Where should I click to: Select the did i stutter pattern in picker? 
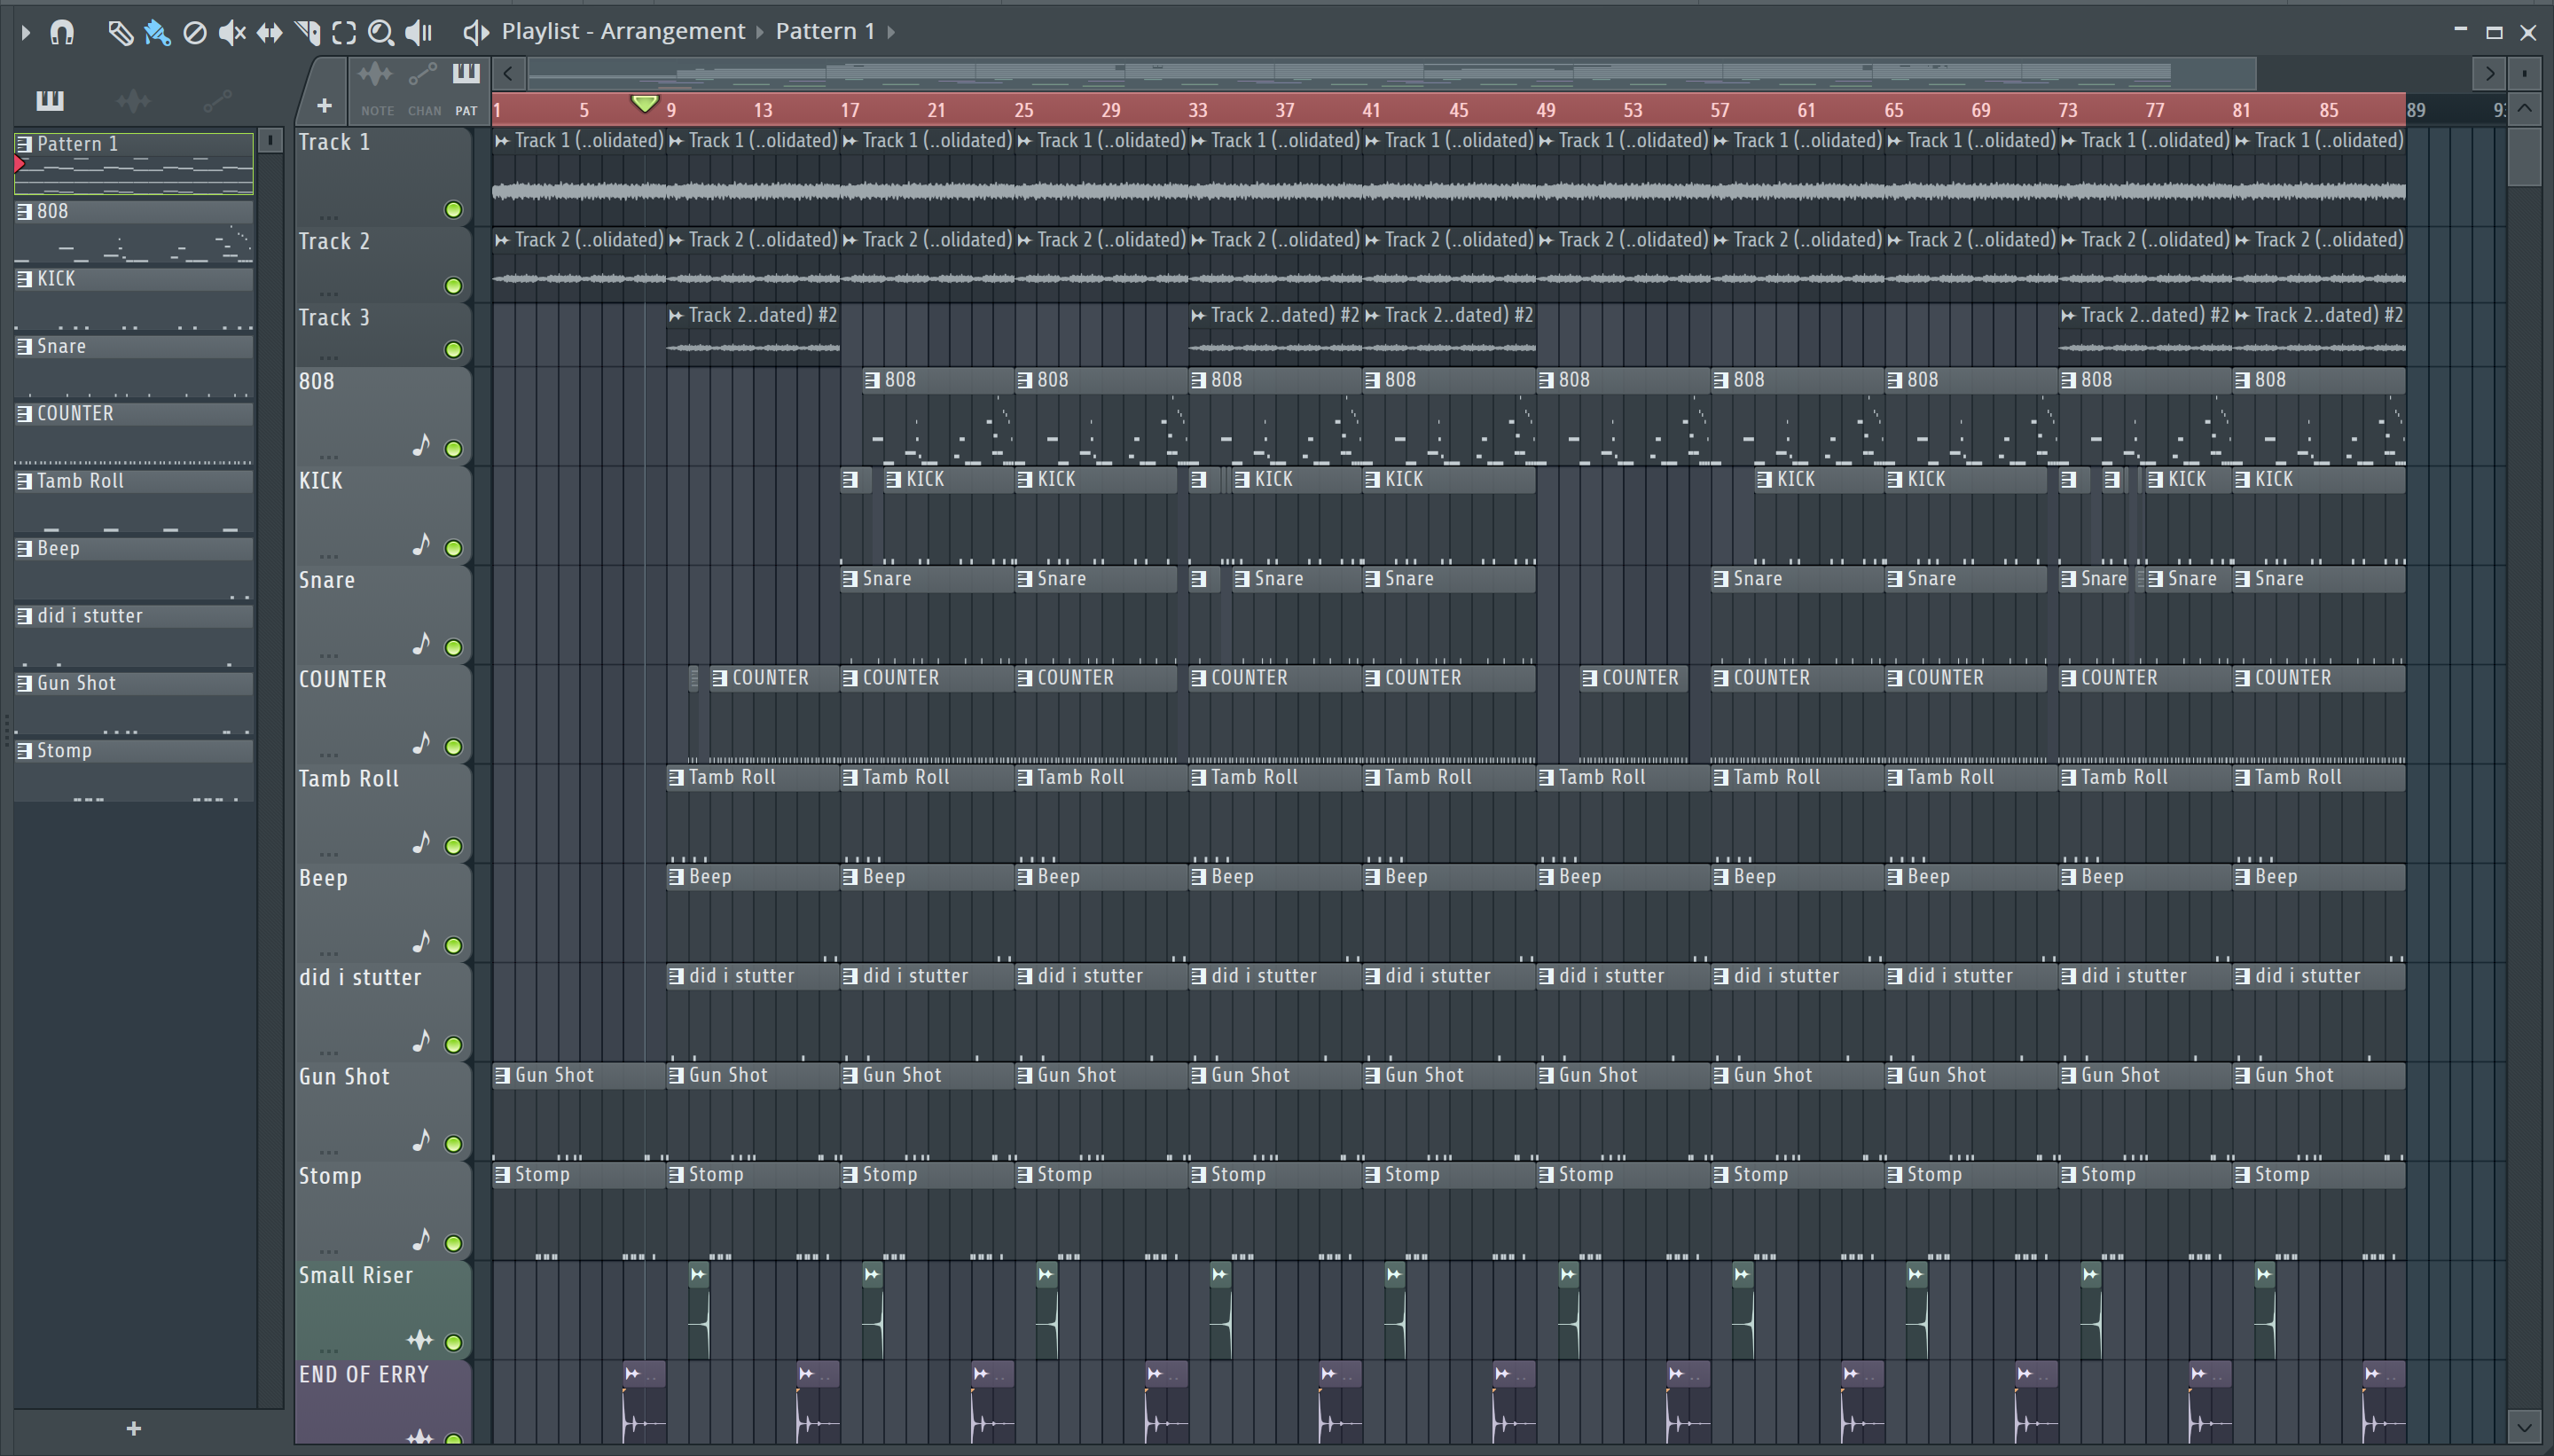pyautogui.click(x=134, y=637)
